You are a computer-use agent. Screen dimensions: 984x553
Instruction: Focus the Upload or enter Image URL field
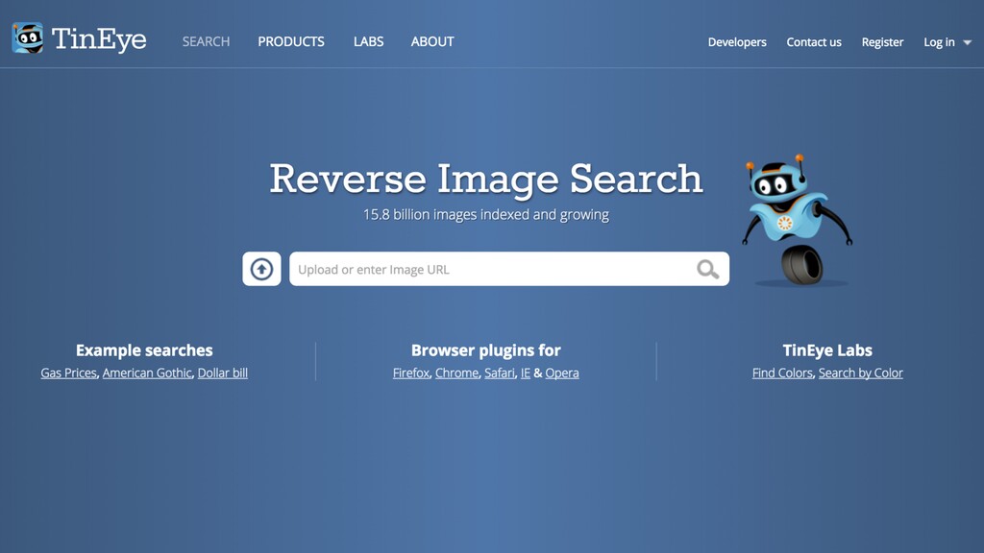coord(509,269)
